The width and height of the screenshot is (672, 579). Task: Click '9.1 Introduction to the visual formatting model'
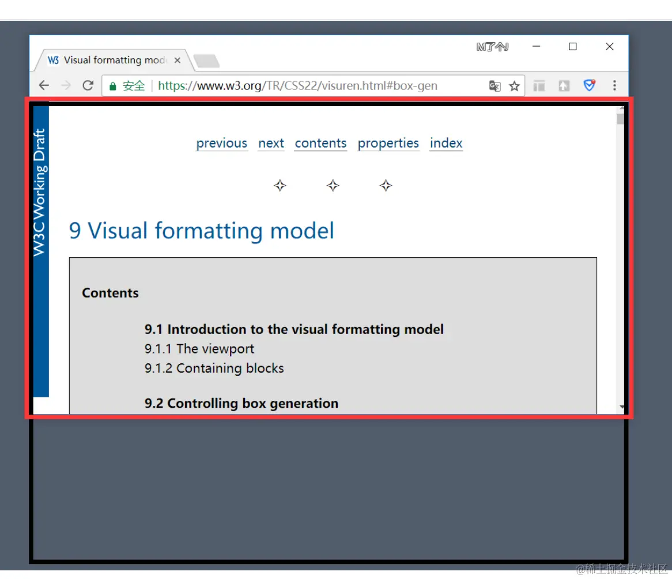(x=294, y=329)
